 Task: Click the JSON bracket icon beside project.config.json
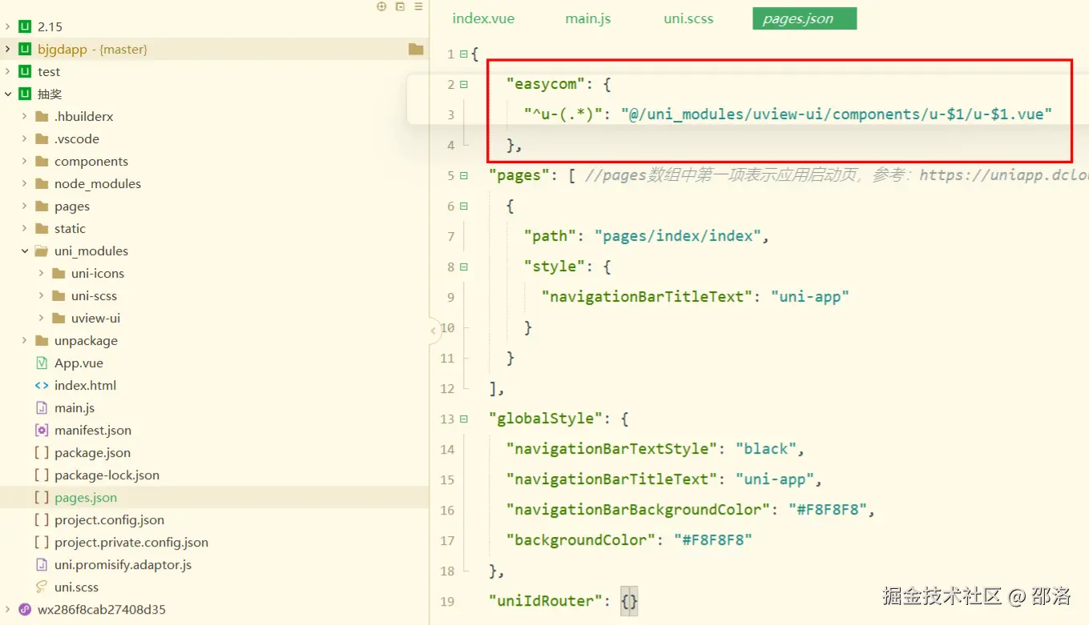click(x=42, y=519)
